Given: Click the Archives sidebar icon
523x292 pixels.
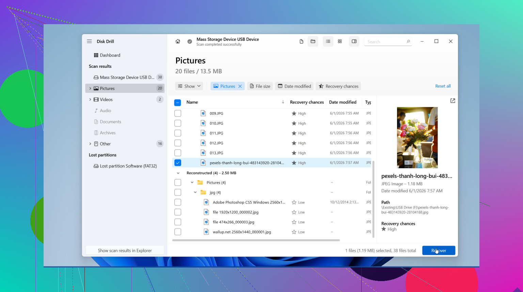Looking at the screenshot, I should pos(96,133).
